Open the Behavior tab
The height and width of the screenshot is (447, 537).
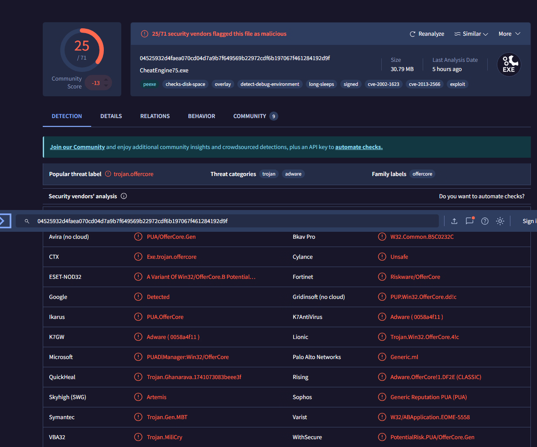202,116
